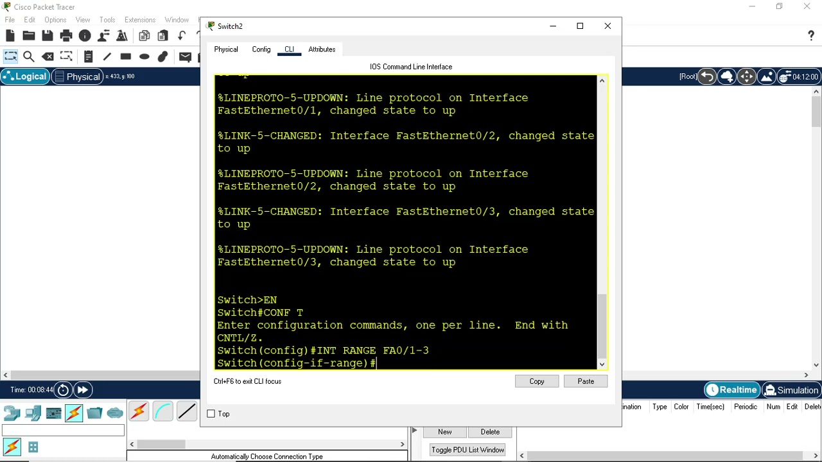The width and height of the screenshot is (822, 462).
Task: Open the Help question mark icon
Action: coord(811,36)
